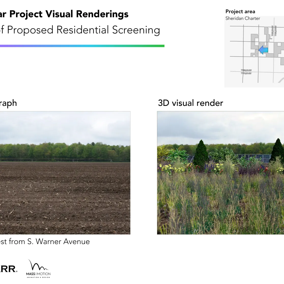Click the S. Warner Avenue caption text
This screenshot has height=284, width=284.
coord(45,242)
